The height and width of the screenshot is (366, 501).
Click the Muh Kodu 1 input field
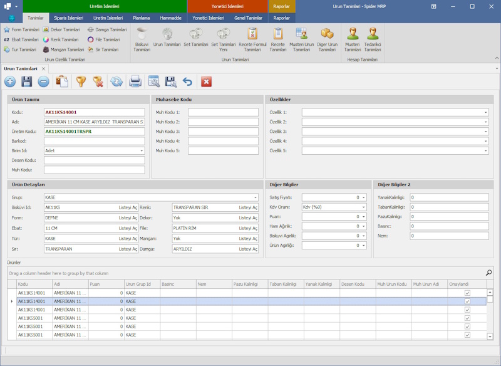pyautogui.click(x=223, y=112)
